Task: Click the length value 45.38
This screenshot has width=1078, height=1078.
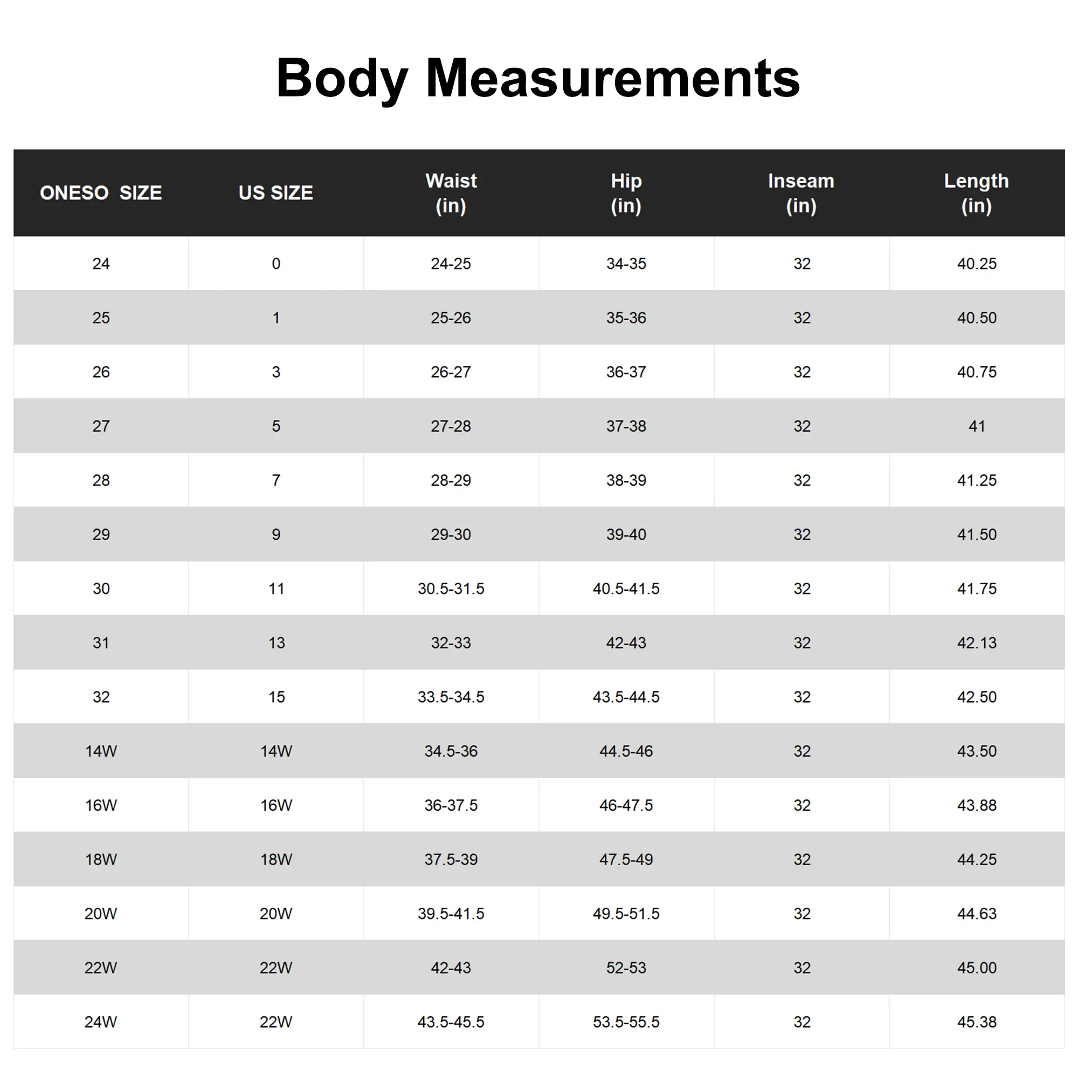Action: coord(977,1021)
